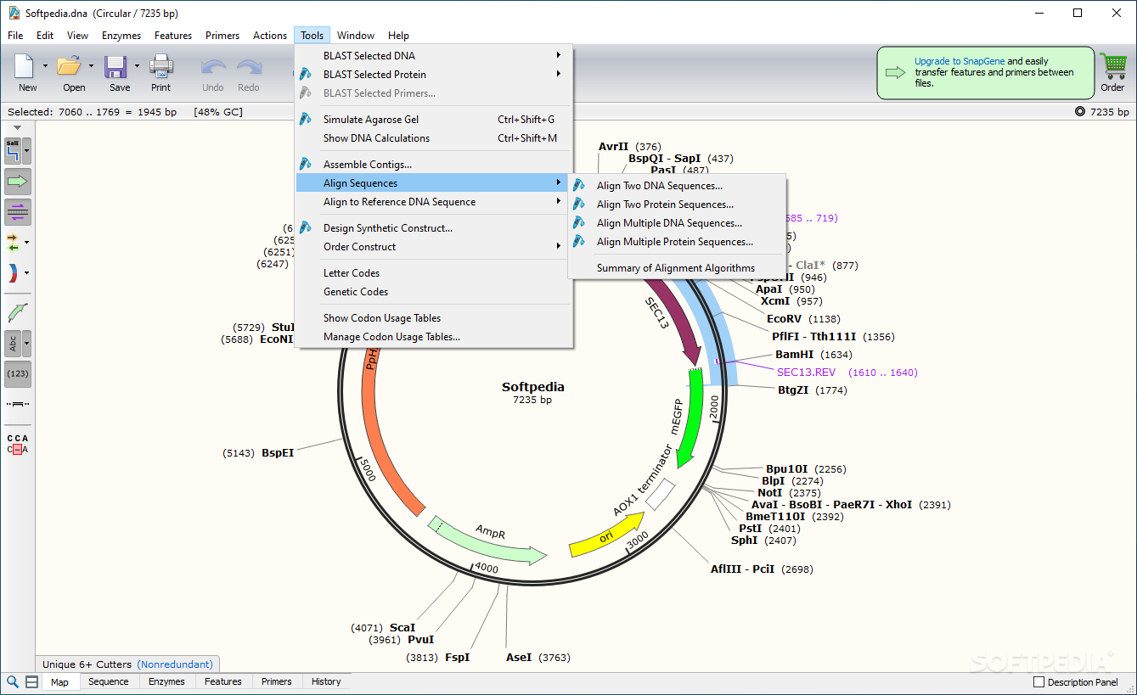Click the magnifier search icon at bottom left
The width and height of the screenshot is (1137, 695).
point(13,681)
